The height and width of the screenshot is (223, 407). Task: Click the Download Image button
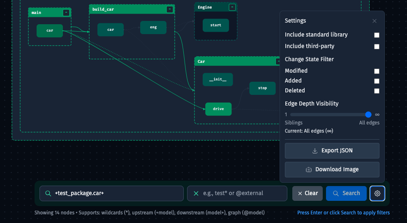332,170
